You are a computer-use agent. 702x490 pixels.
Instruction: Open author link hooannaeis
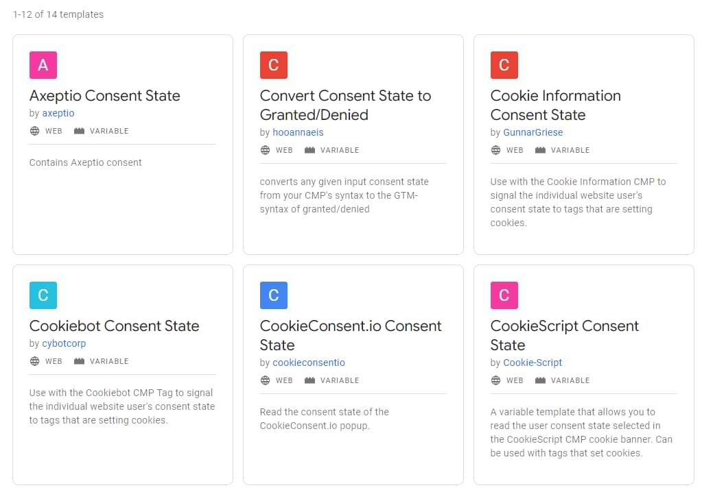[299, 132]
